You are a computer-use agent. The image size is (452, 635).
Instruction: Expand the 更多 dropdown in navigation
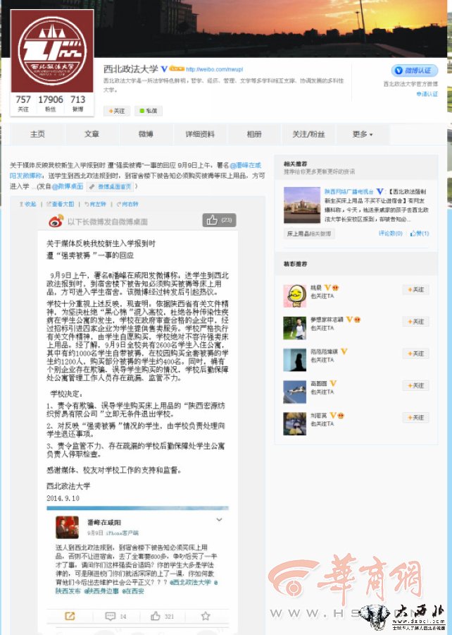tap(362, 134)
